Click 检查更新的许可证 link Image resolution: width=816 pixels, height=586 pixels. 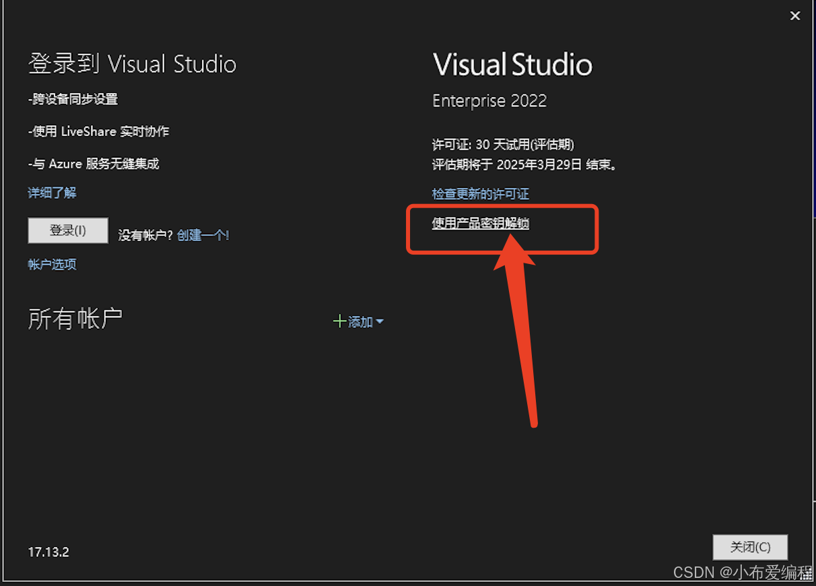click(481, 194)
